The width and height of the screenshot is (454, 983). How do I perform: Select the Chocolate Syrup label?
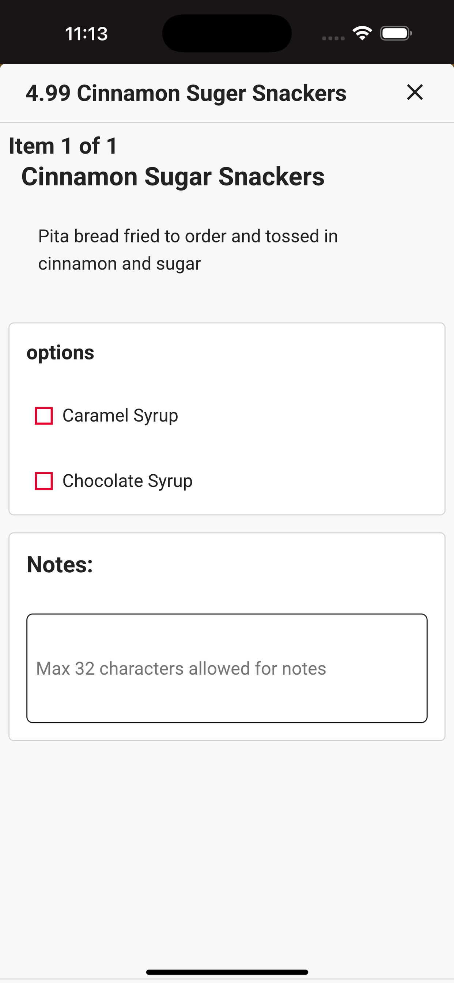(128, 481)
